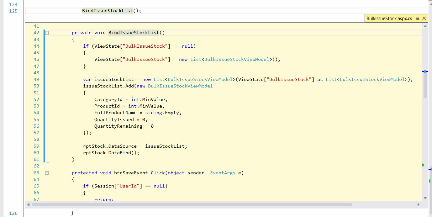Click the vertical scrollbar up arrow
The image size is (432, 217).
click(x=425, y=26)
